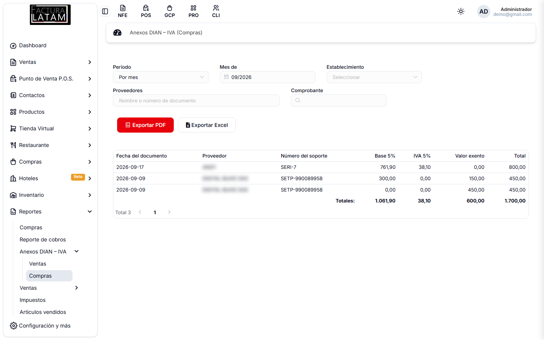
Task: Open the CLI shortcut icon
Action: pos(216,11)
